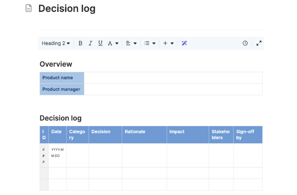Click the text alignment icon
The width and height of the screenshot is (297, 195).
coord(128,43)
